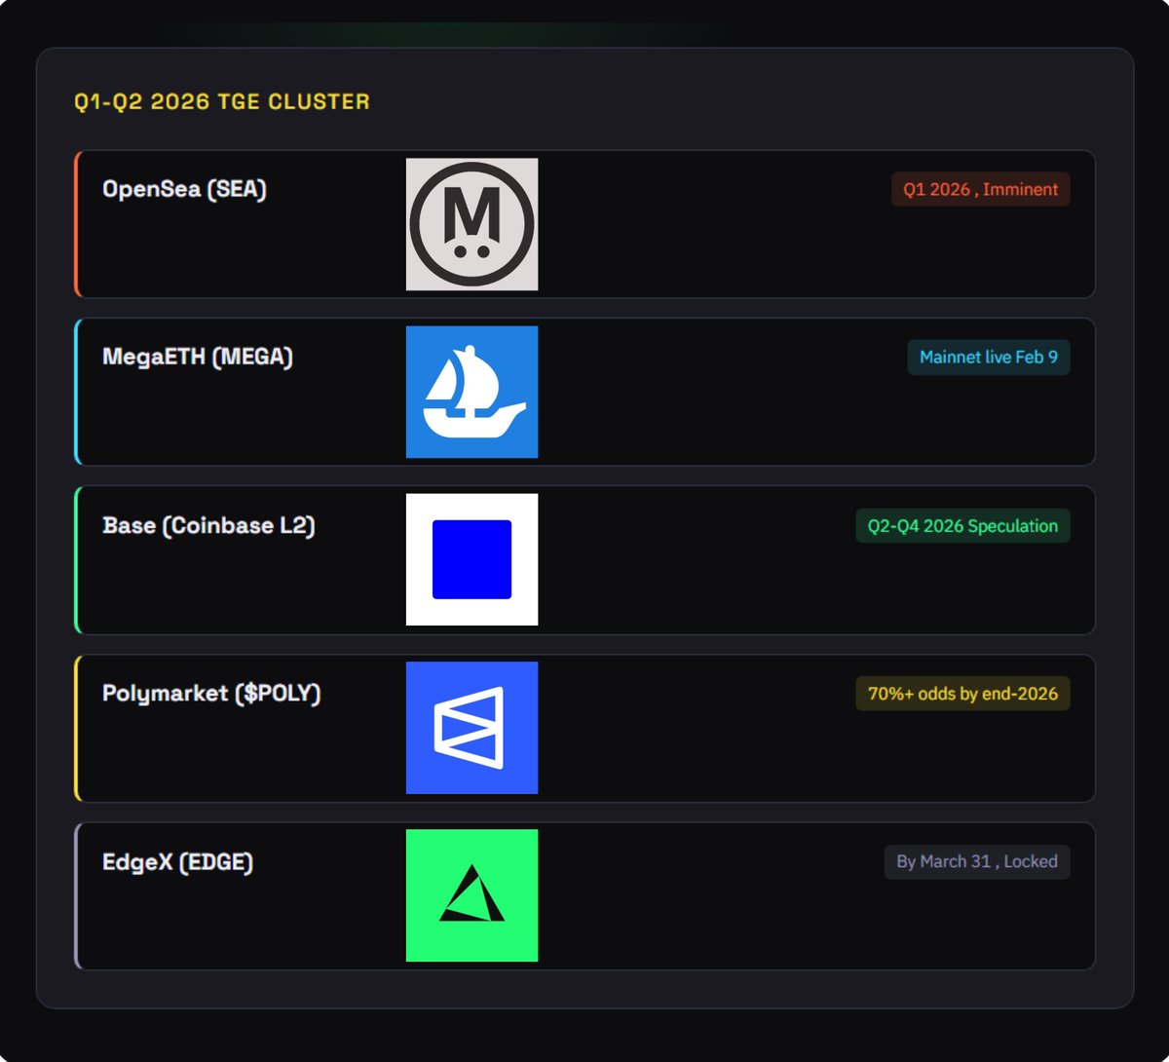1169x1062 pixels.
Task: Click the blue square logo in the Base row
Action: (471, 559)
